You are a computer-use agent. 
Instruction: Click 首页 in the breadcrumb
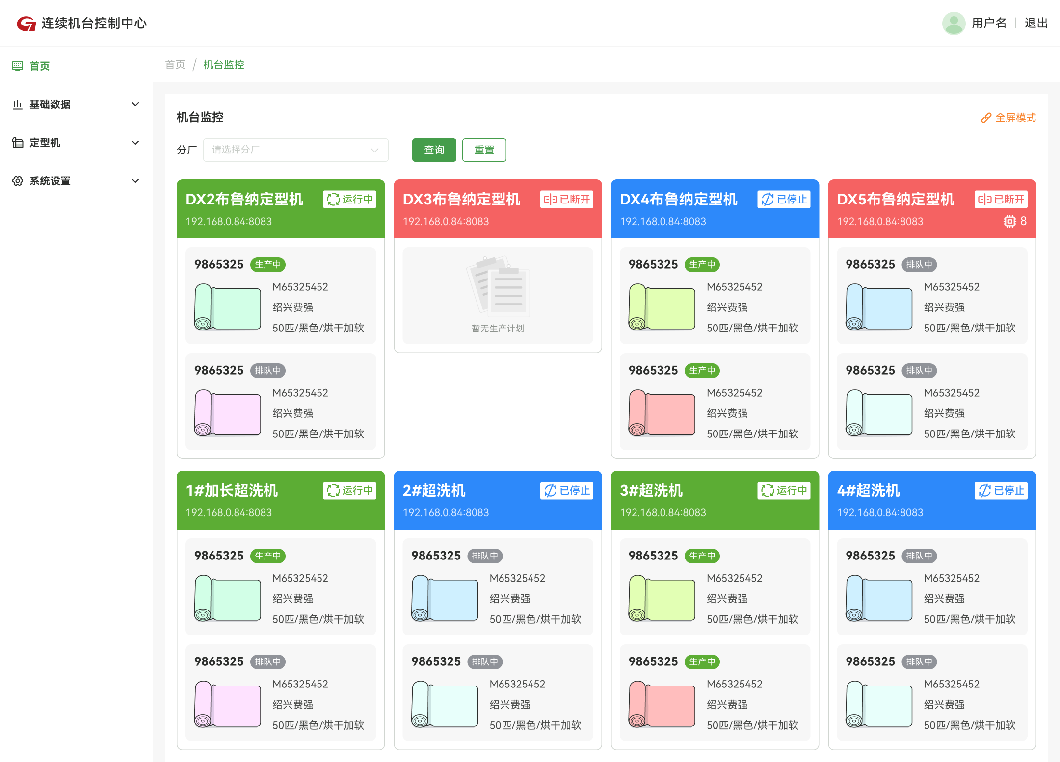[175, 65]
